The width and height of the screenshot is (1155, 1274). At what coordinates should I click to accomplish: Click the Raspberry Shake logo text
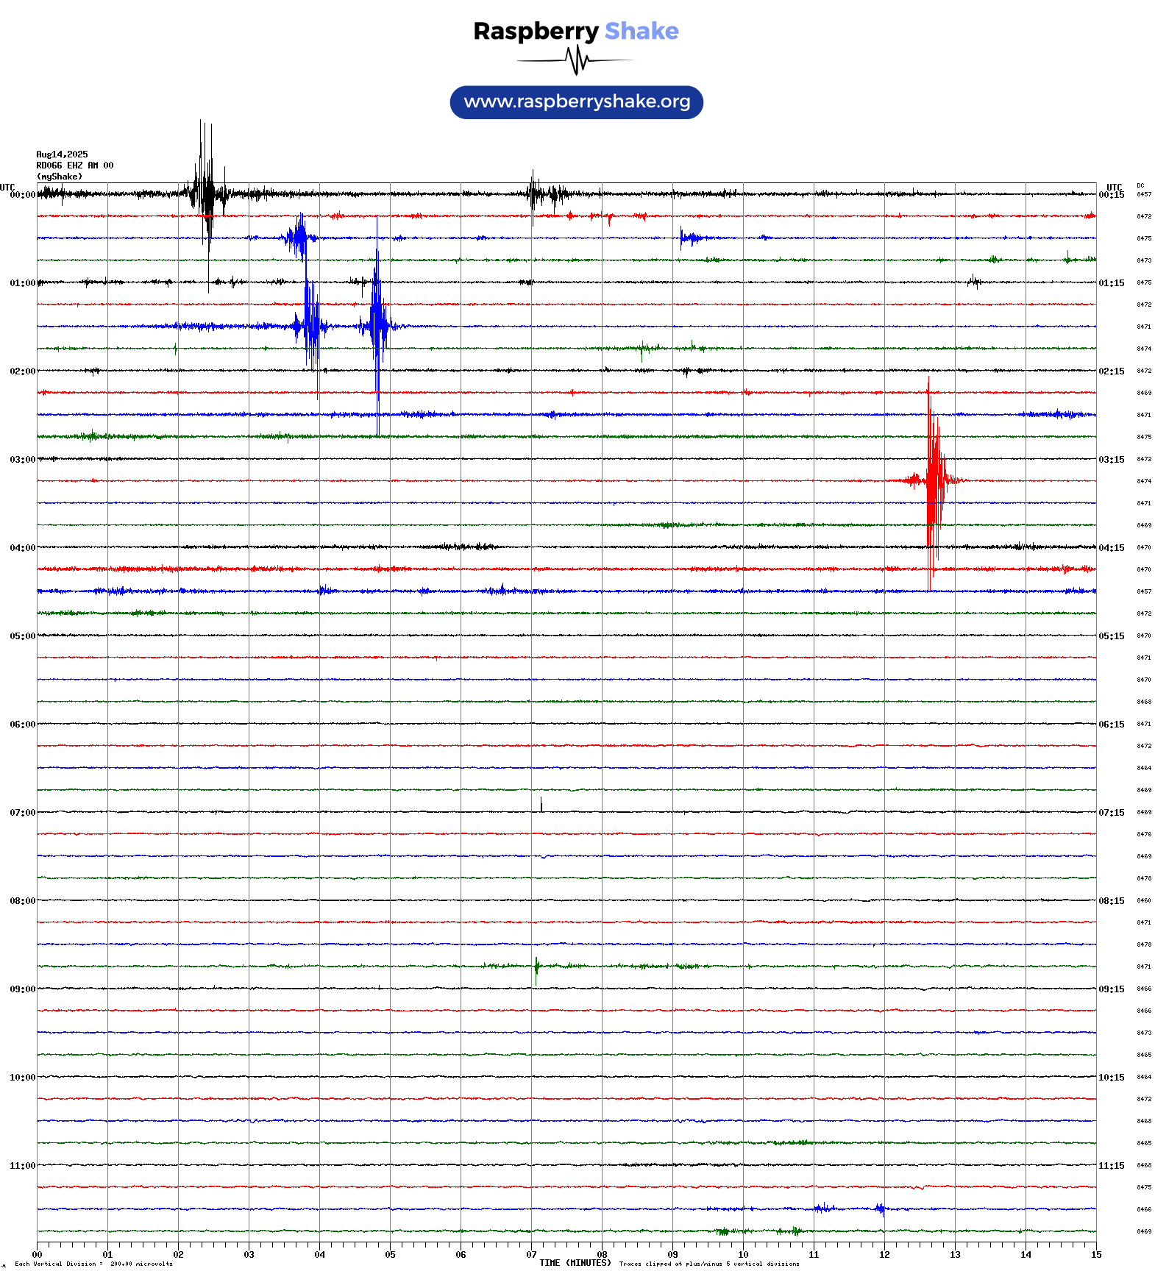click(x=575, y=31)
